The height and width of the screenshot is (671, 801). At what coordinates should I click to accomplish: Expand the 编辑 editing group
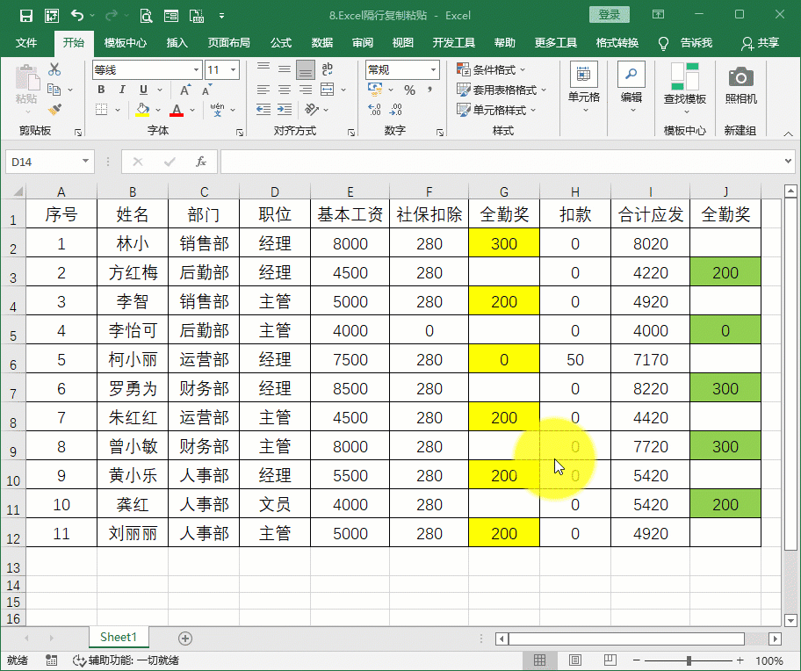click(x=631, y=88)
